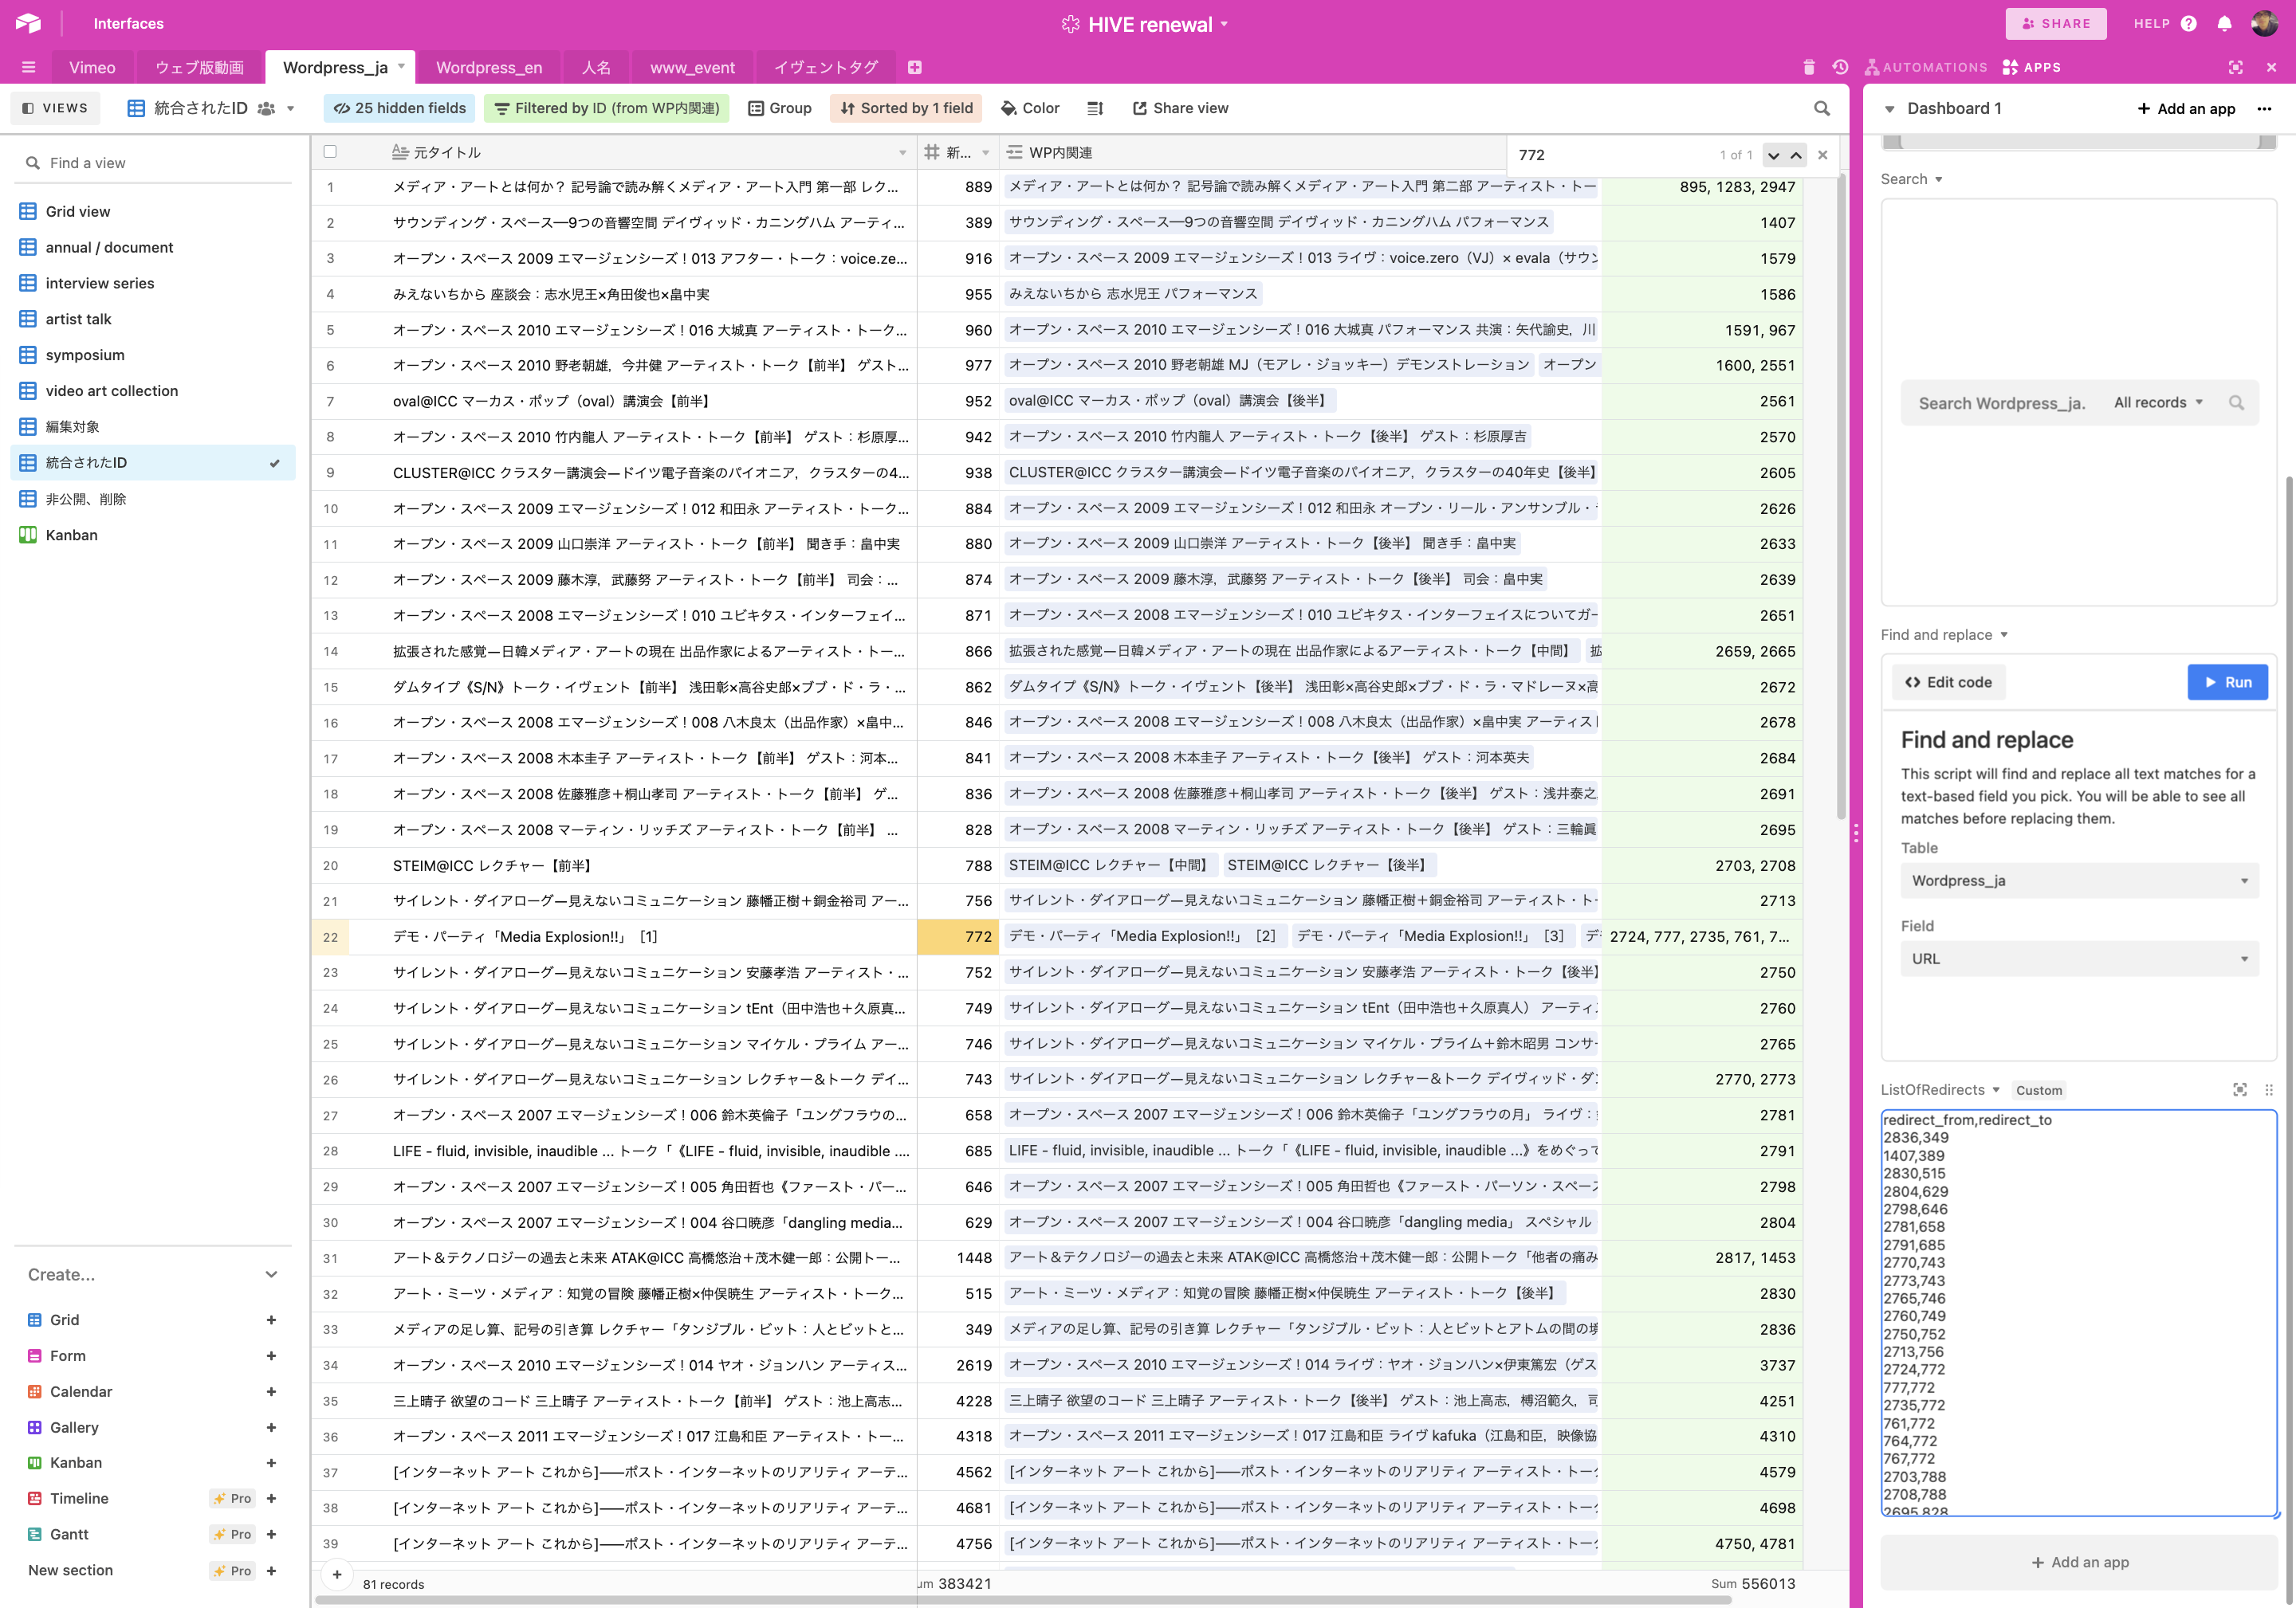The width and height of the screenshot is (2296, 1608).
Task: Open the record trash
Action: tap(1808, 67)
